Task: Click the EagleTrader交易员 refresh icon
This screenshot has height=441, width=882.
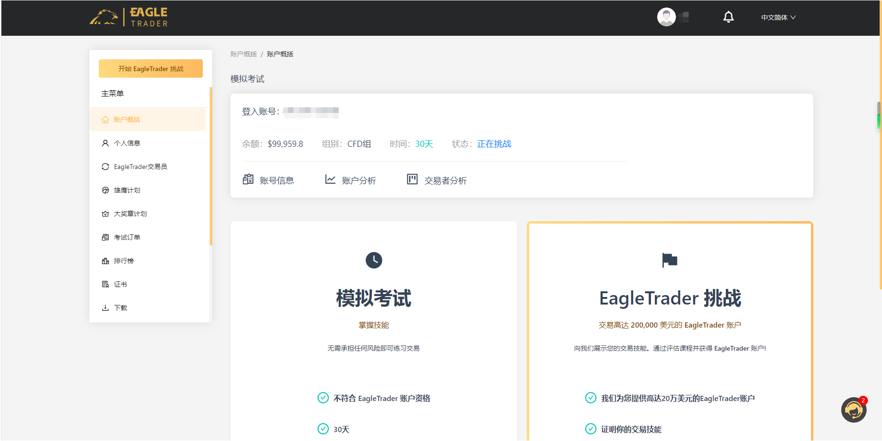Action: pos(105,166)
